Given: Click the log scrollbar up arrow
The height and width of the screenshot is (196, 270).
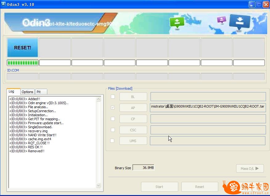Looking at the screenshot, I should (x=98, y=99).
